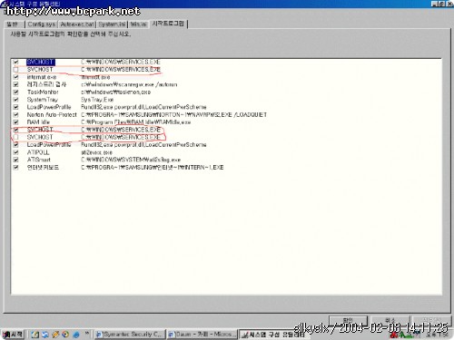
Task: Launch Windows Media Player quick launch icon
Action: click(x=65, y=335)
